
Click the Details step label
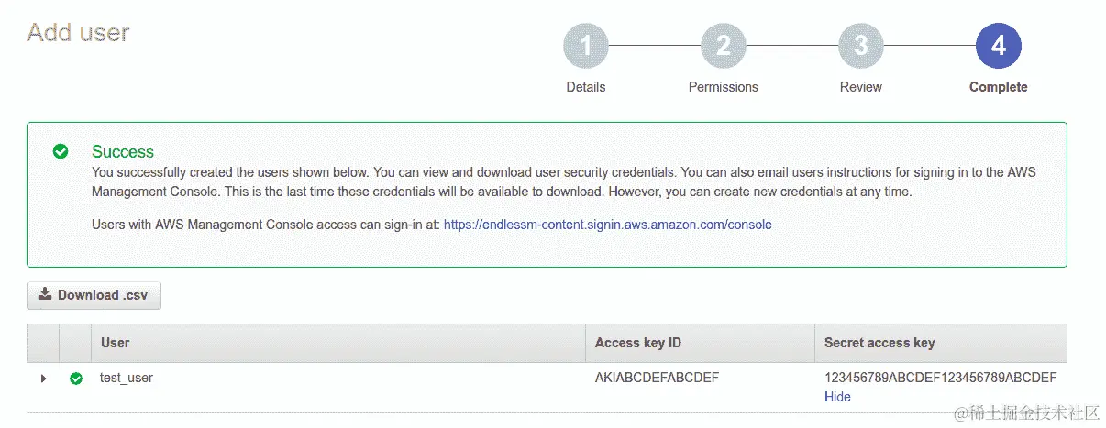coord(585,87)
